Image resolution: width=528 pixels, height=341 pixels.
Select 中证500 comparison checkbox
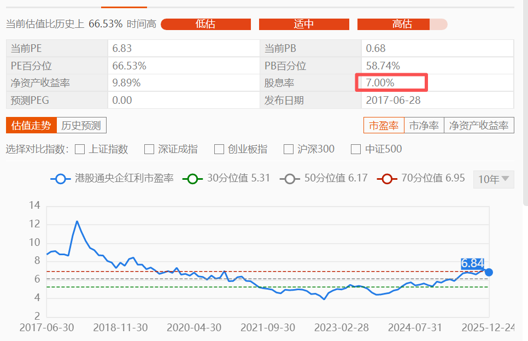(x=356, y=149)
